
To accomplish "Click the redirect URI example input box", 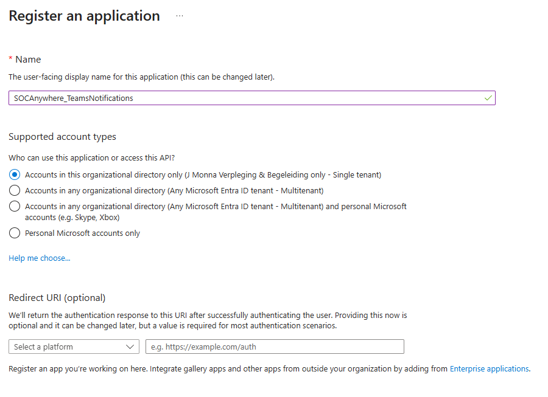I will [x=274, y=347].
